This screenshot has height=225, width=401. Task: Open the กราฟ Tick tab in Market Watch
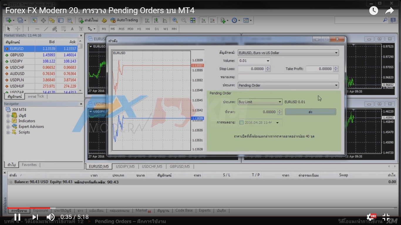pos(36,96)
